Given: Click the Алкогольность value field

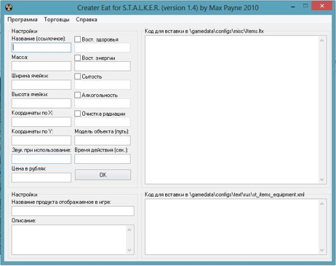Looking at the screenshot, I should pyautogui.click(x=102, y=103).
